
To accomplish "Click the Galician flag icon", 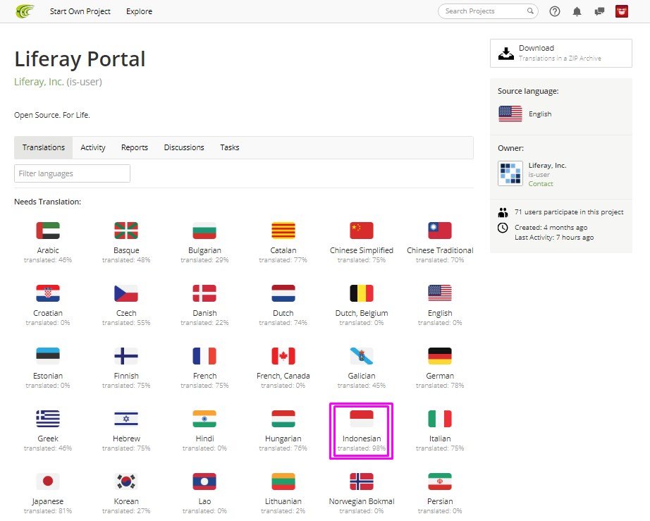I will (x=362, y=355).
